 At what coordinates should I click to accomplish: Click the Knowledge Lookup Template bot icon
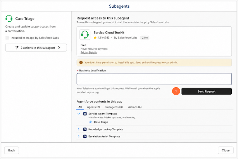pos(85,129)
